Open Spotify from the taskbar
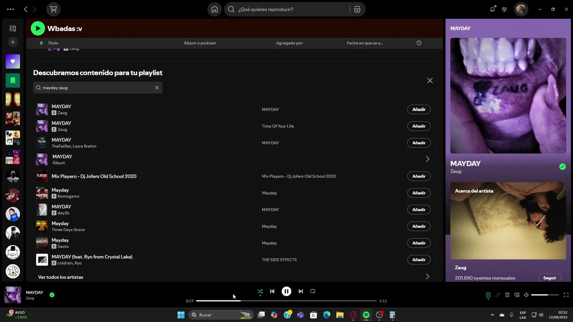The image size is (573, 322). click(366, 315)
